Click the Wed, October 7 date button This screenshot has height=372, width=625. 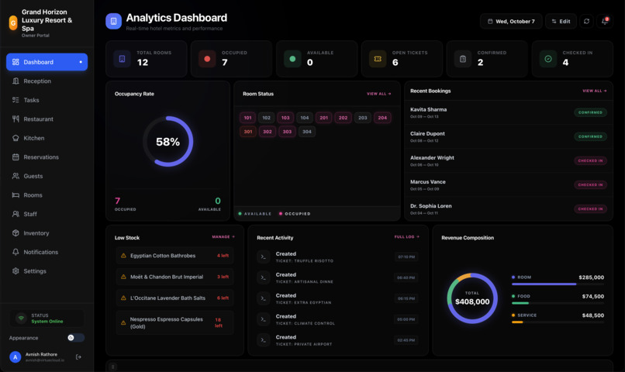tap(511, 21)
